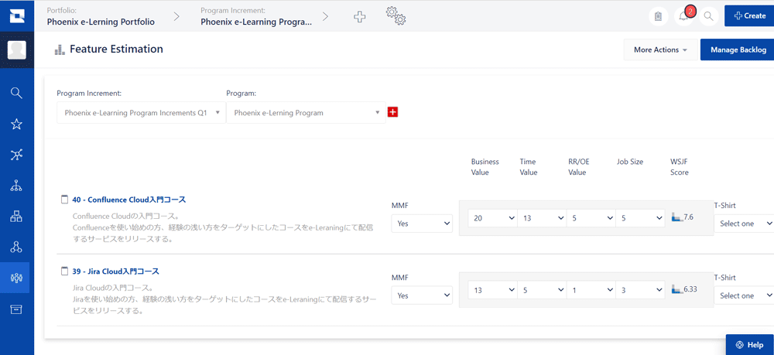Click the WSJF score value 7.6

[689, 217]
